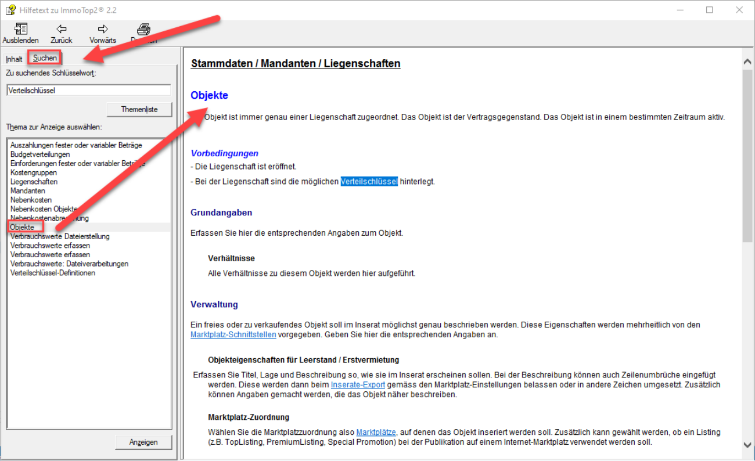Viewport: 755px width, 461px height.
Task: Maximize the help window
Action: (x=709, y=10)
